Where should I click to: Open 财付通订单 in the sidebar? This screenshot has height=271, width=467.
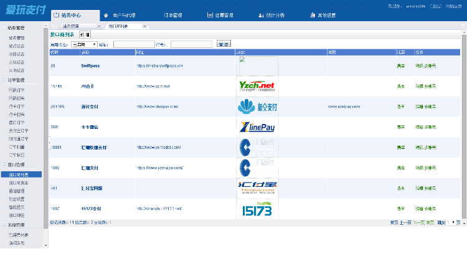(19, 139)
